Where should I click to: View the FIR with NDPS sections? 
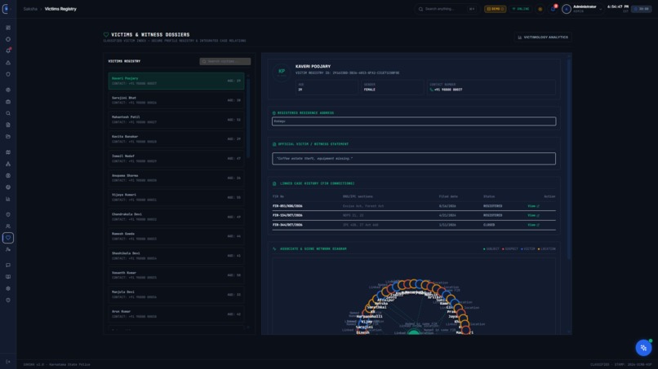tap(533, 215)
